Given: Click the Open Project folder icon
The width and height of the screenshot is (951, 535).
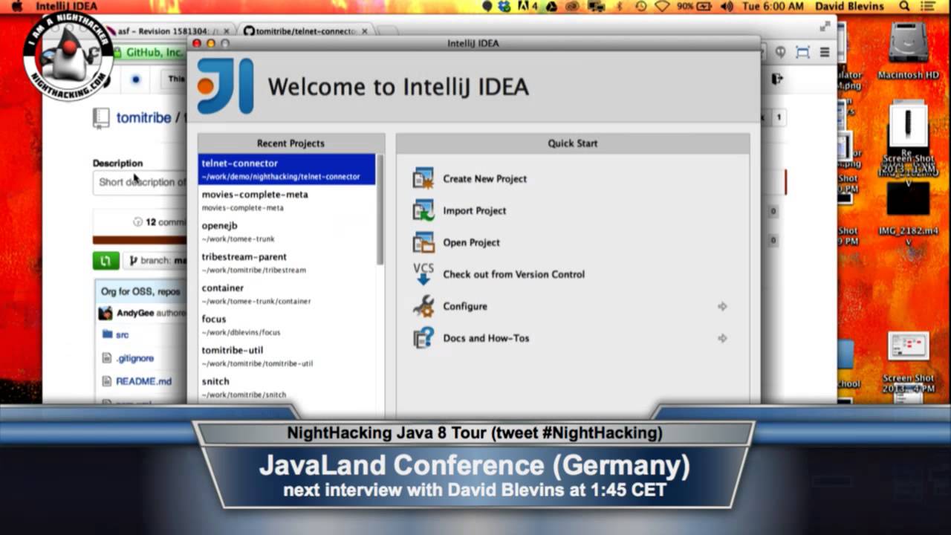Looking at the screenshot, I should pyautogui.click(x=423, y=242).
